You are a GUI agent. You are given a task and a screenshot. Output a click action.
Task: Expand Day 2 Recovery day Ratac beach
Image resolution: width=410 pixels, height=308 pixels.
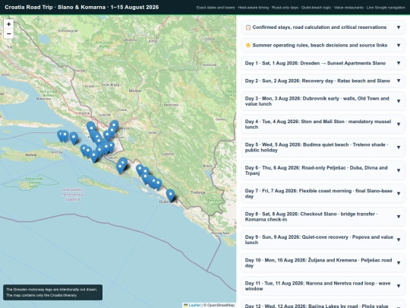click(x=323, y=81)
